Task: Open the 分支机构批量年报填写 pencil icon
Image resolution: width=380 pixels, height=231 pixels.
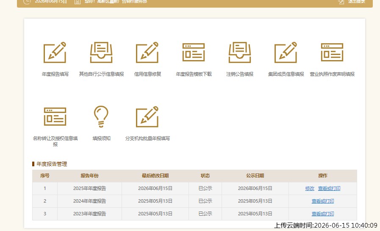Action: [x=147, y=117]
